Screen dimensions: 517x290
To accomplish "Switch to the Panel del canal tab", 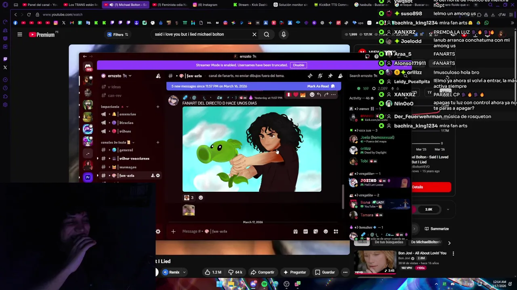I will pyautogui.click(x=40, y=5).
